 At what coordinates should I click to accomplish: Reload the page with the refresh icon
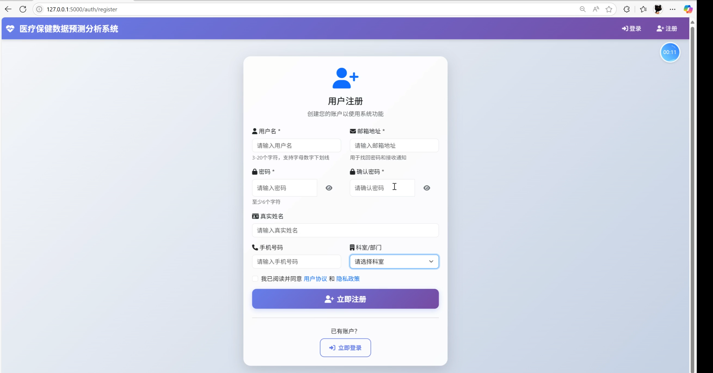23,9
